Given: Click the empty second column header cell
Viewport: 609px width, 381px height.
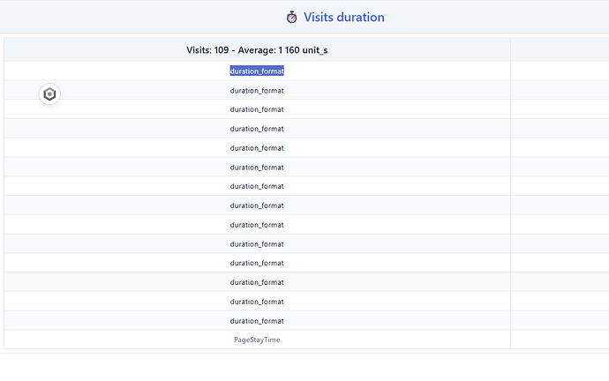Looking at the screenshot, I should (x=560, y=50).
